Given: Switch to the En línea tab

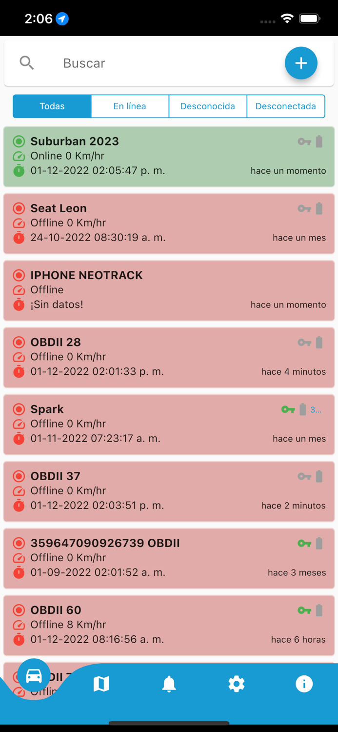Looking at the screenshot, I should click(x=130, y=106).
